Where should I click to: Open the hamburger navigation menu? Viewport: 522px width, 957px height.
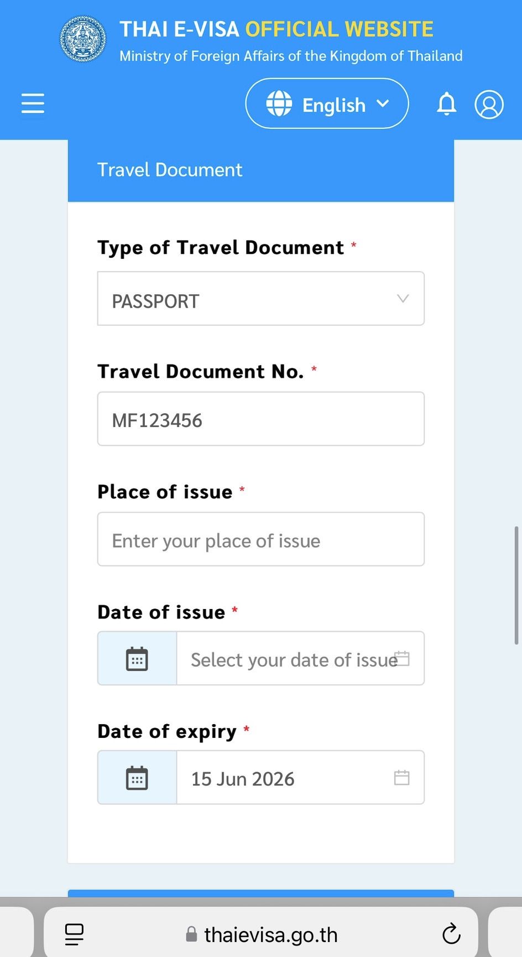pos(33,103)
